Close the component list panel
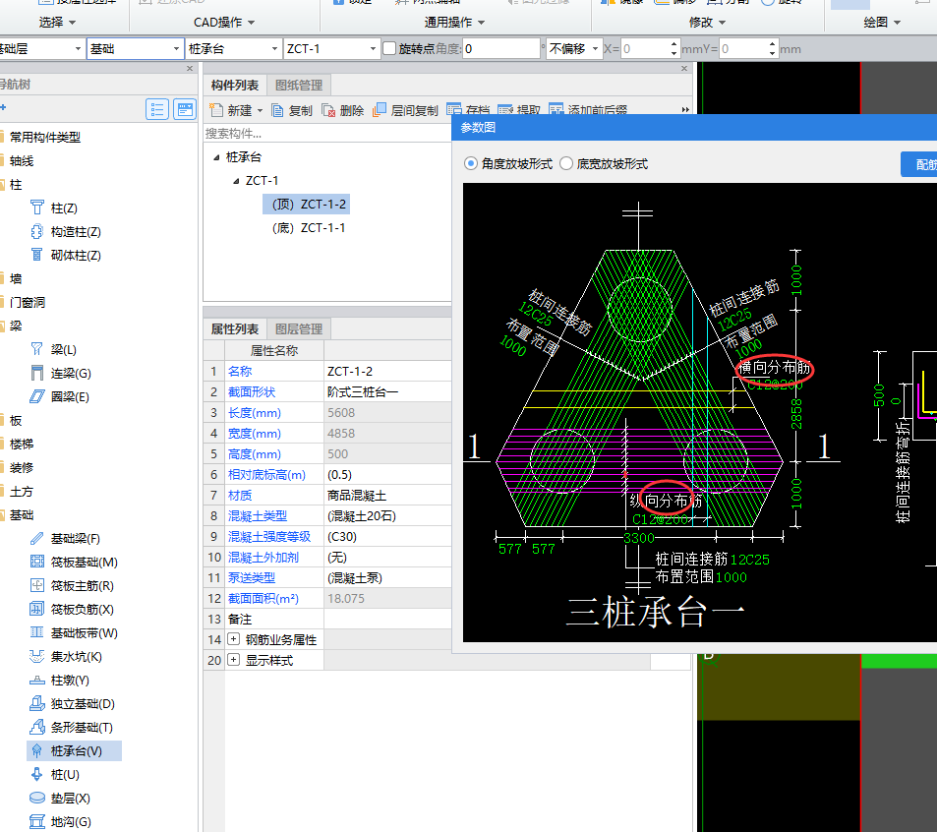The width and height of the screenshot is (937, 832). [684, 69]
